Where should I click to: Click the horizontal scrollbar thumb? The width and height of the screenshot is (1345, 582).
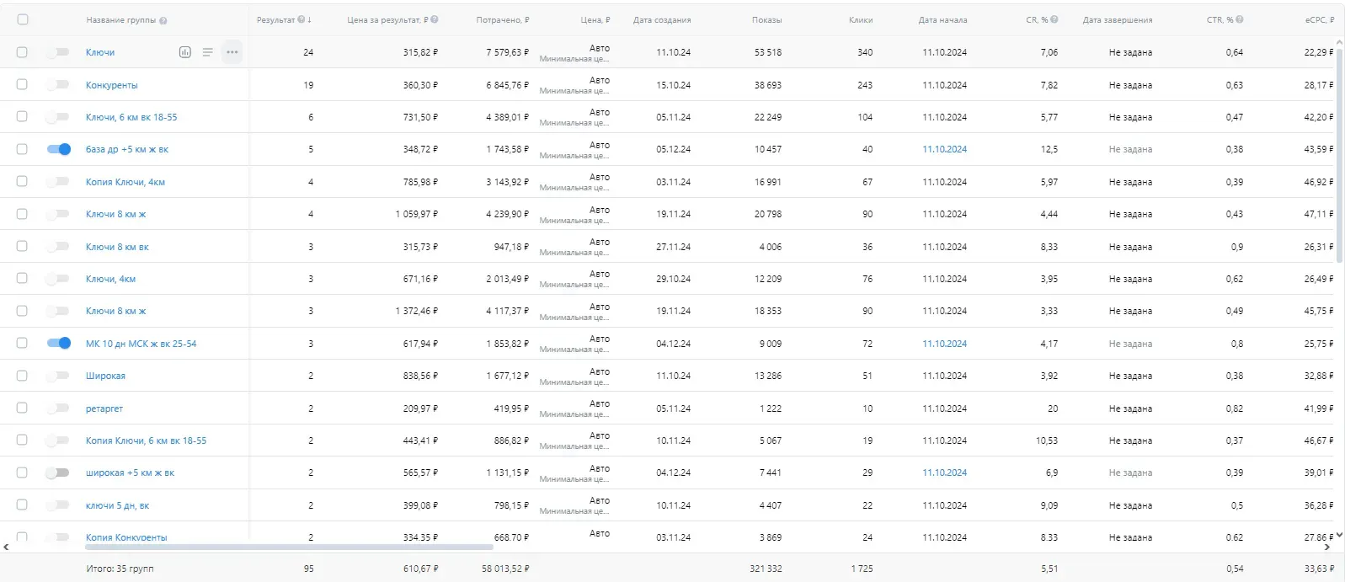286,547
